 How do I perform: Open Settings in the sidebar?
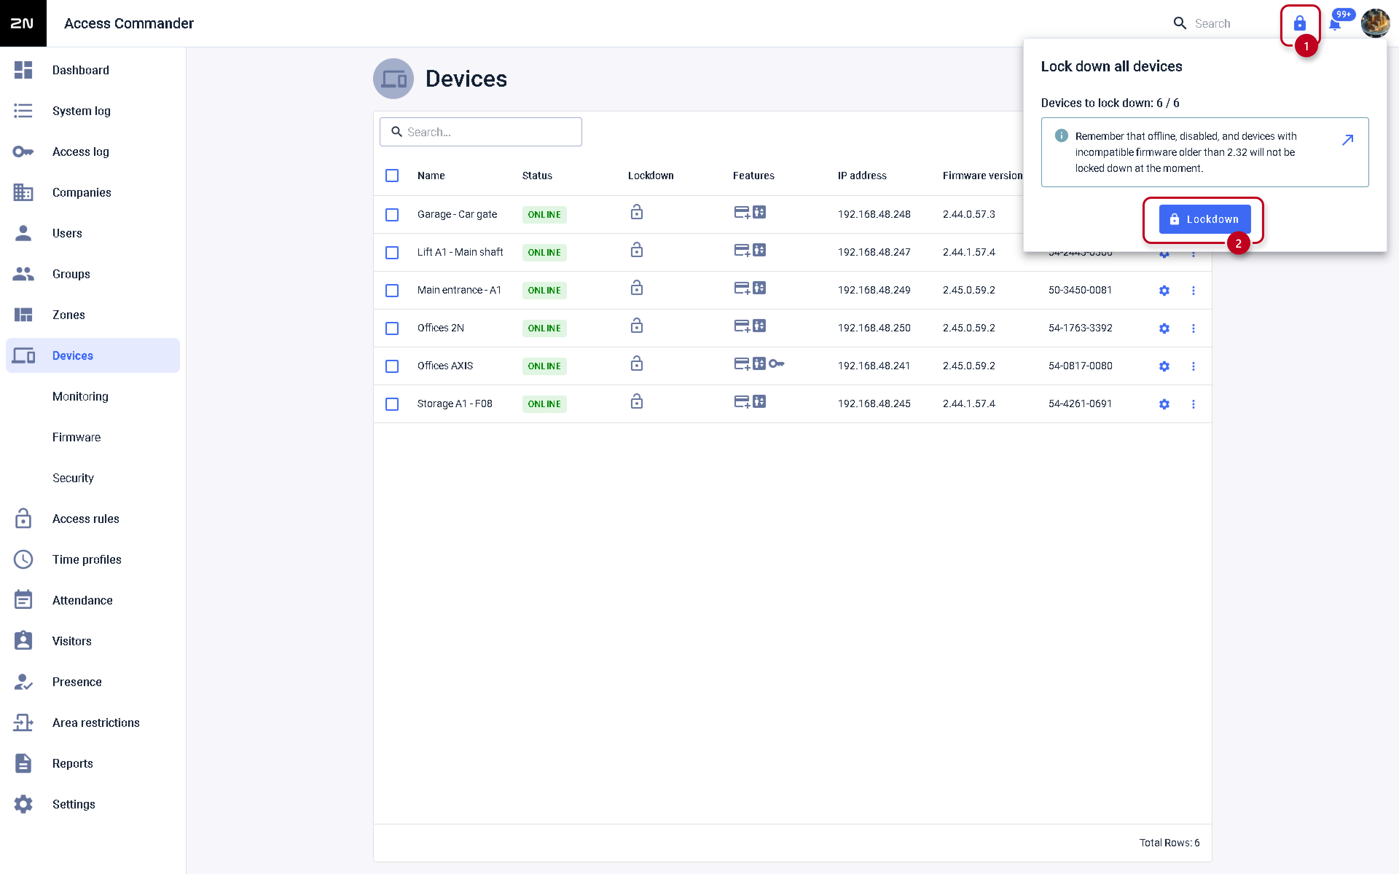point(93,804)
